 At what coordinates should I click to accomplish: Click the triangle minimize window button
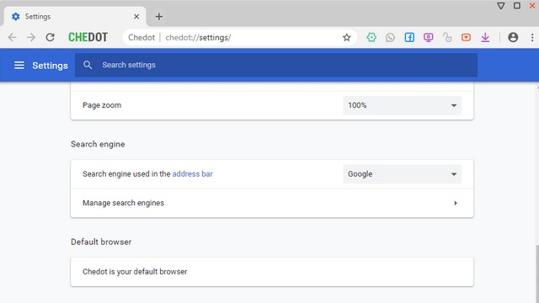[501, 6]
